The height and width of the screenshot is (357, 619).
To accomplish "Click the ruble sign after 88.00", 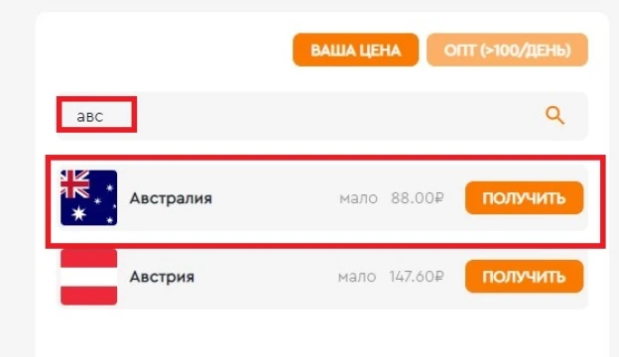I will [x=439, y=198].
